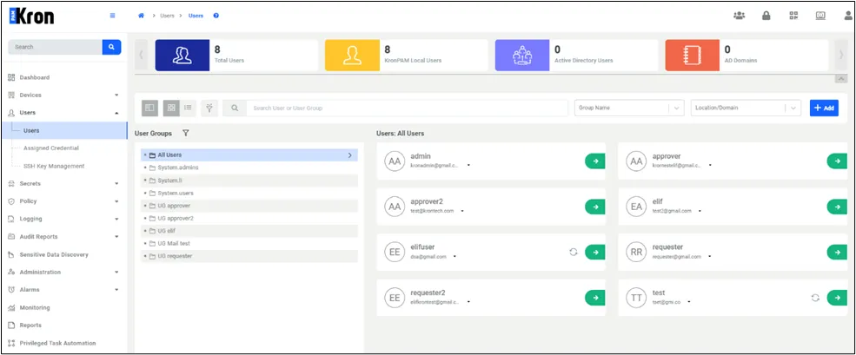This screenshot has height=355, width=856.
Task: Select UG approver group
Action: tap(249, 206)
